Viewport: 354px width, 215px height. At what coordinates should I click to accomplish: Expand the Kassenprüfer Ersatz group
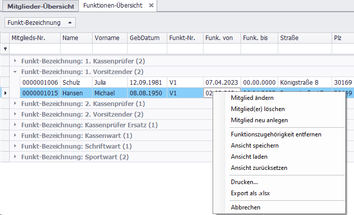(15, 125)
